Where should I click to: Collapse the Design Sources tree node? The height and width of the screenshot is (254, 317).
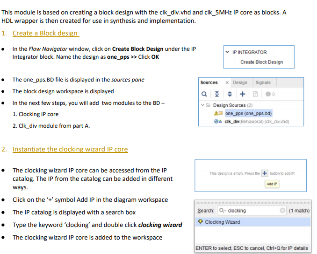pos(203,105)
